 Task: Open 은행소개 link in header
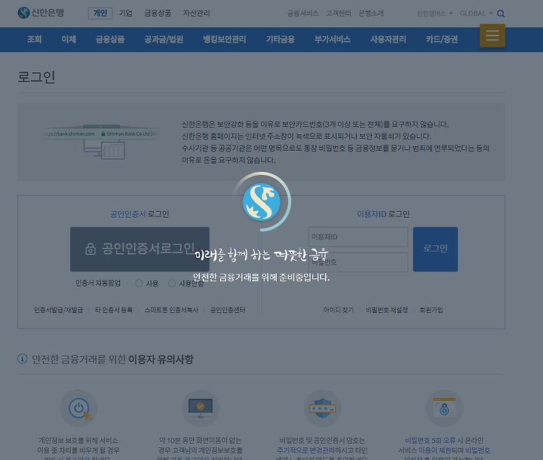371,13
